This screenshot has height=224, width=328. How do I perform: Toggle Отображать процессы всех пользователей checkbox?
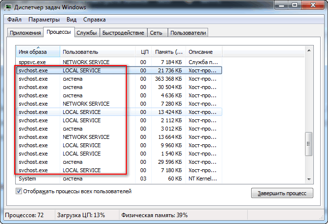coord(19,191)
